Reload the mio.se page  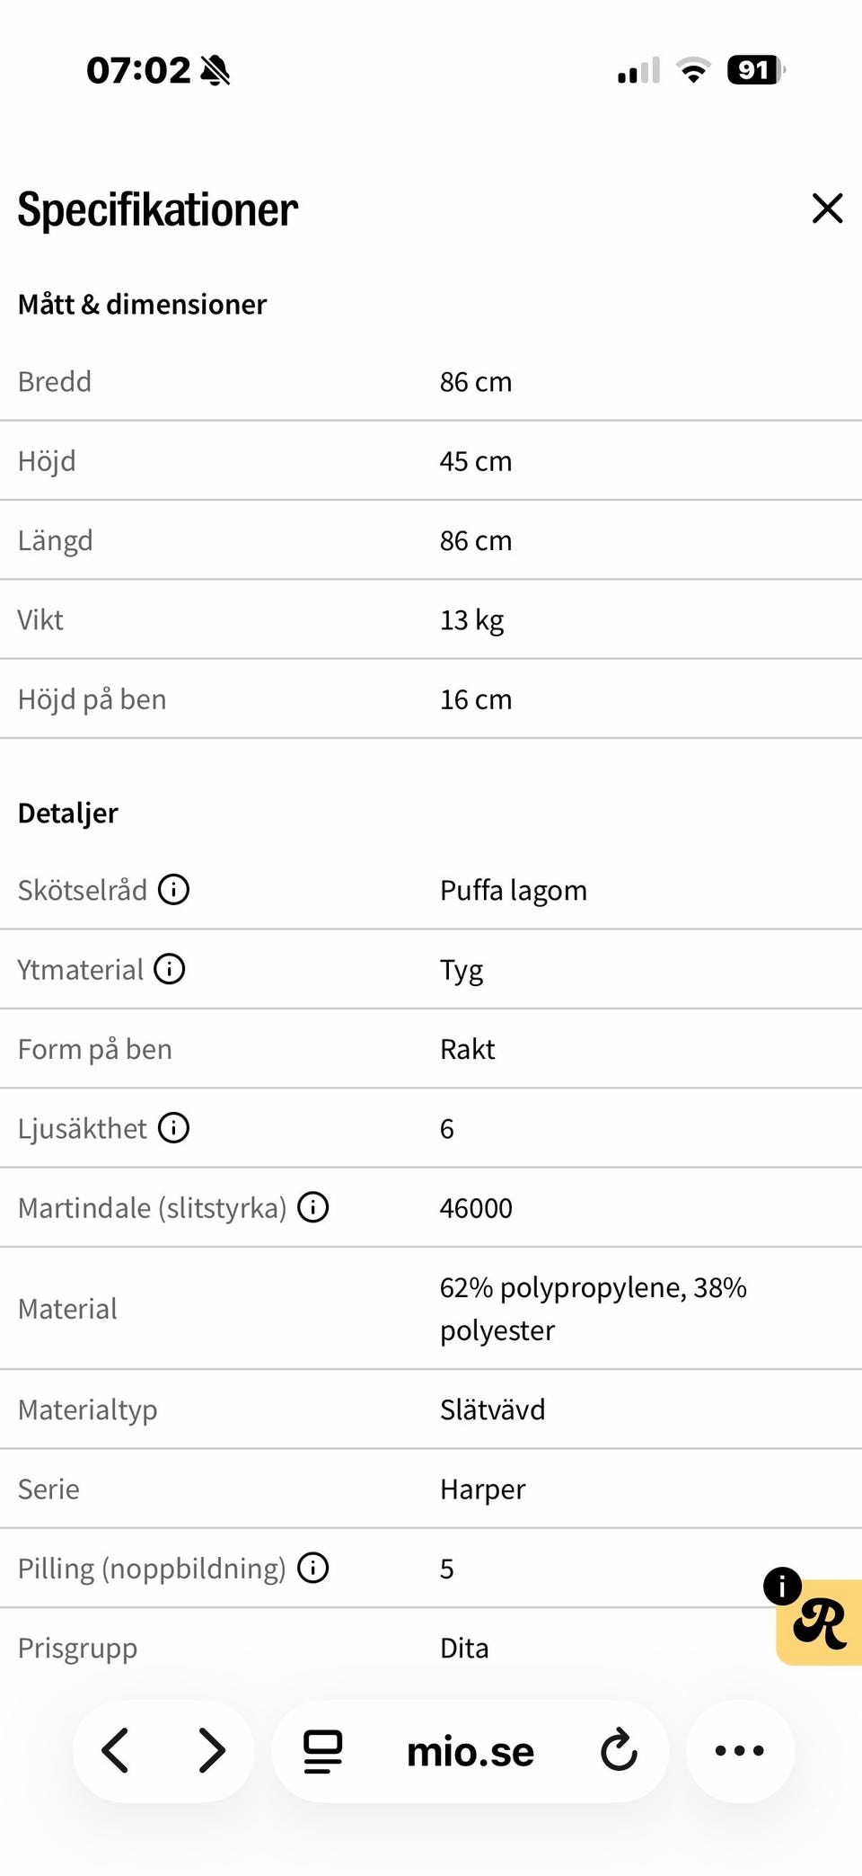point(619,1749)
